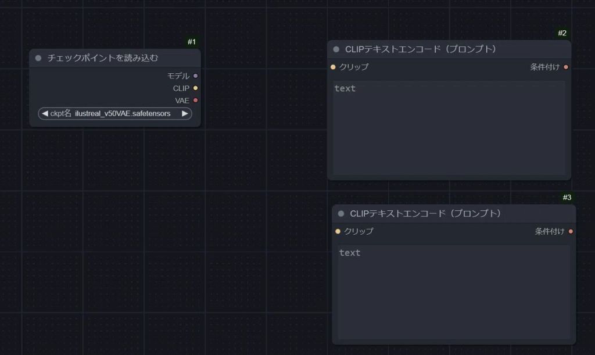Collapse node #2 CLIP text encode via gray dot
Screen dimensions: 595x355
[336, 49]
